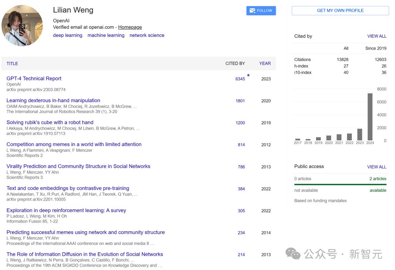Image resolution: width=395 pixels, height=270 pixels.
Task: Click Get My Own Profile button
Action: coord(340,11)
